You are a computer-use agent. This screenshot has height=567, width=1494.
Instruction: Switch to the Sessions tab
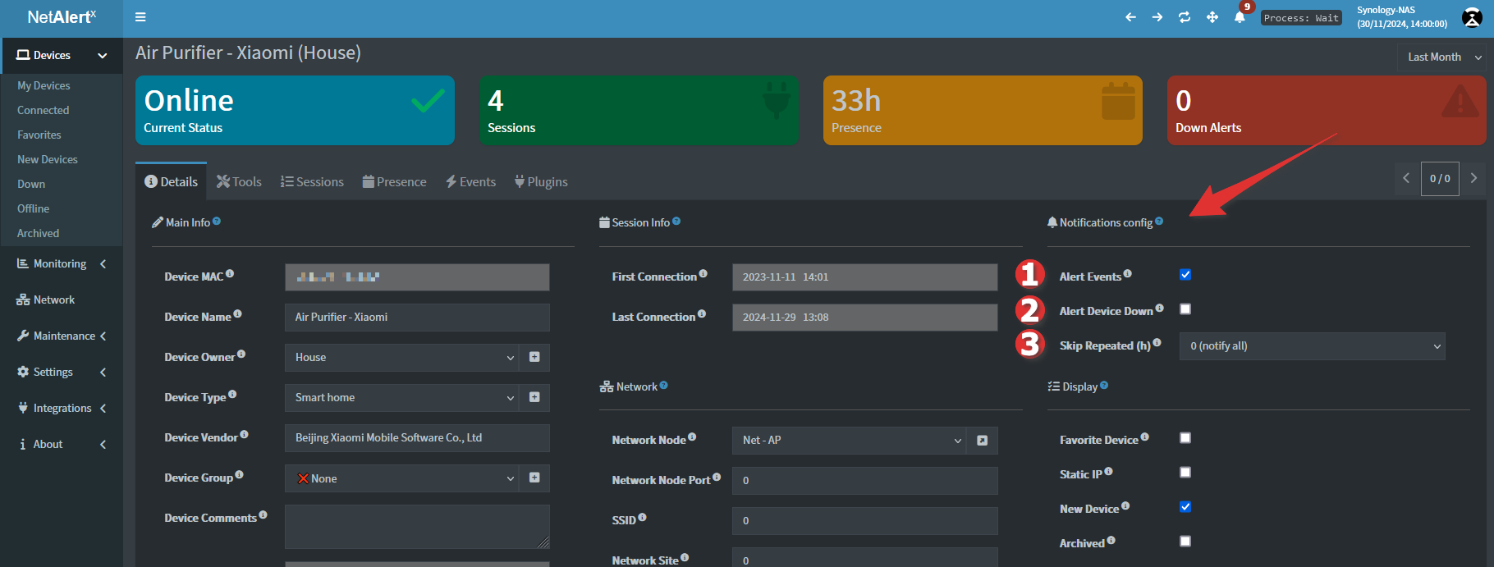tap(312, 182)
